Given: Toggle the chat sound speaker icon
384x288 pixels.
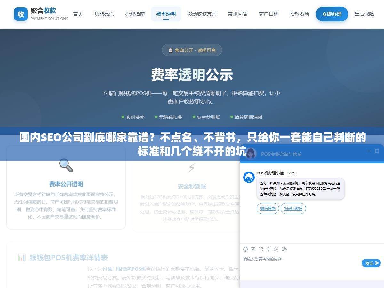Looking at the screenshot, I should click(276, 249).
